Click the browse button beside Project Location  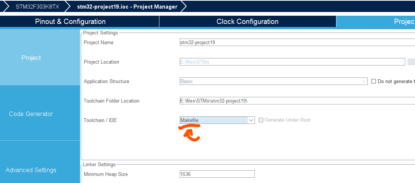(411, 62)
